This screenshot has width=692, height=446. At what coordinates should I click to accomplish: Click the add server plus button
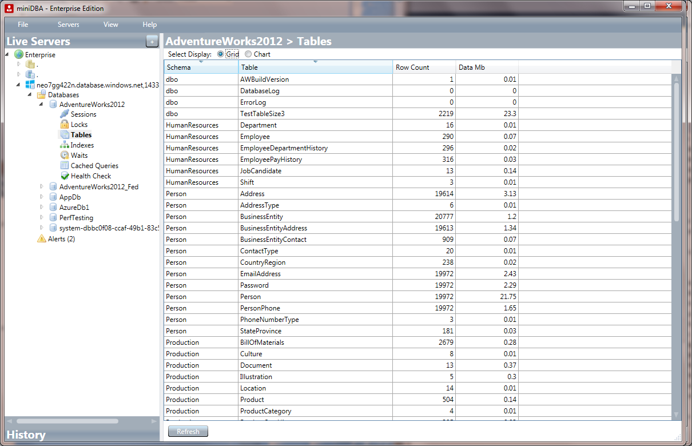pyautogui.click(x=152, y=41)
